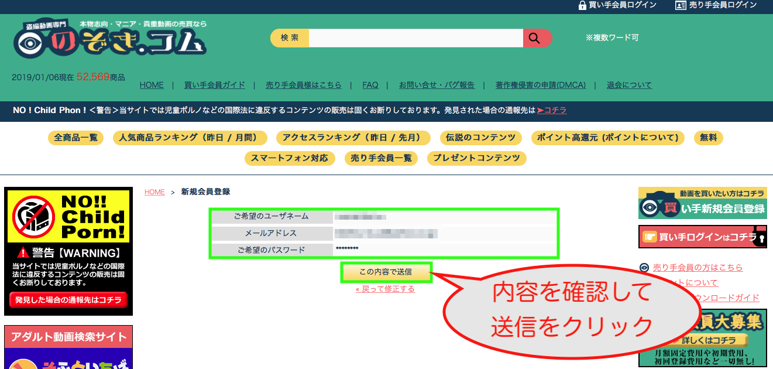Screen dimensions: 773x369
Task: Select the 全商品一覧 category tab
Action: tap(75, 138)
